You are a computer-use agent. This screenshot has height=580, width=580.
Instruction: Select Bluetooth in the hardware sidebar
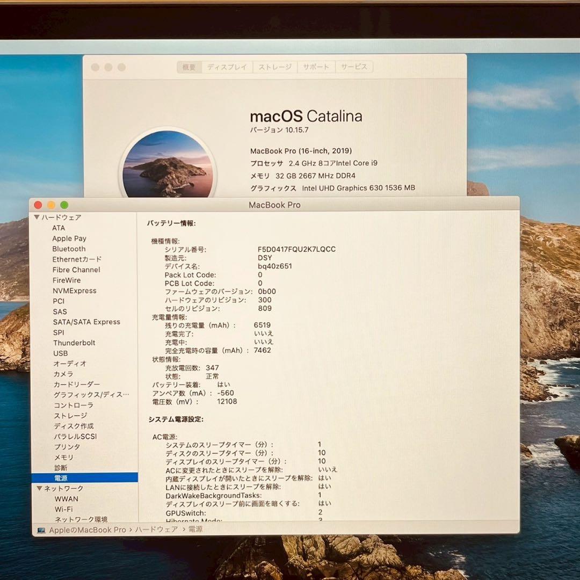(x=69, y=249)
